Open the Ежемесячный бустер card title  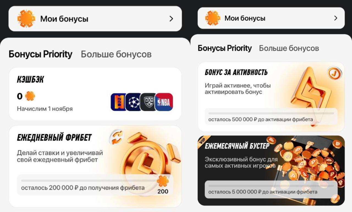[x=237, y=146]
